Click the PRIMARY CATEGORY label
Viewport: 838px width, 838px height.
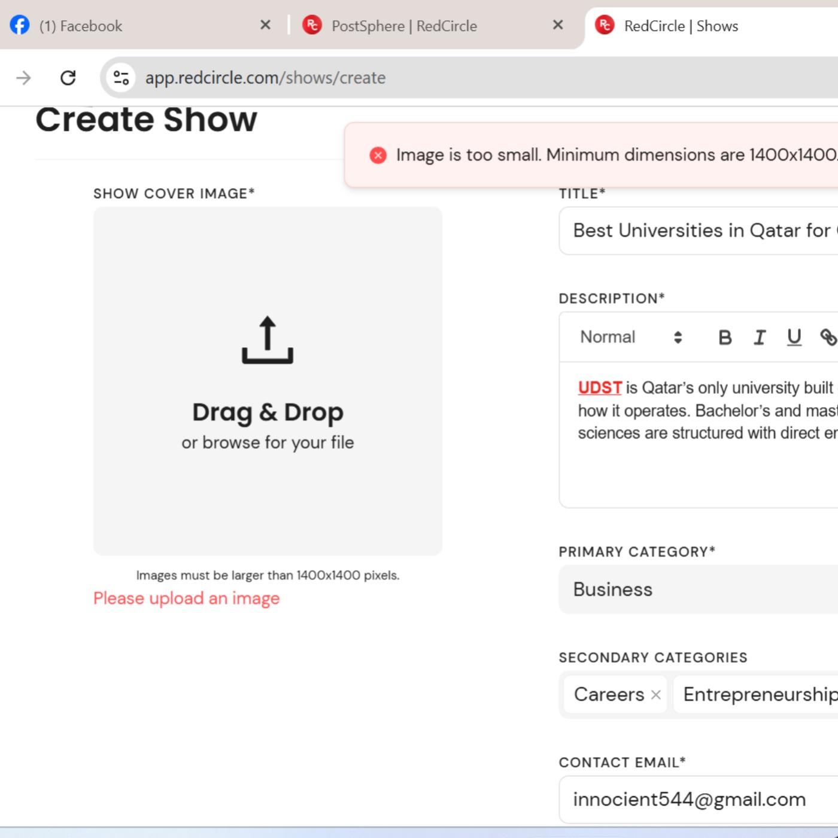pyautogui.click(x=637, y=552)
